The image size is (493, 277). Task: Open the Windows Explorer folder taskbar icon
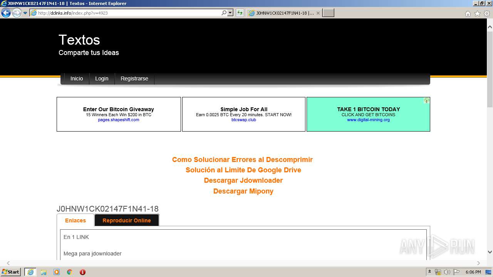pyautogui.click(x=44, y=272)
